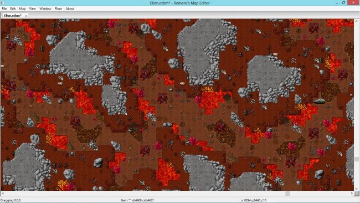This screenshot has height=203, width=360.
Task: Click the horizontal scrollbar thumb
Action: pyautogui.click(x=287, y=194)
